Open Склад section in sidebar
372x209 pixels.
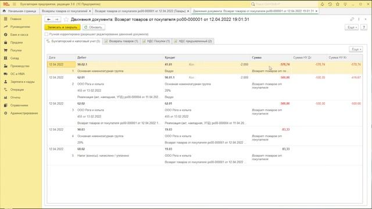(x=15, y=58)
